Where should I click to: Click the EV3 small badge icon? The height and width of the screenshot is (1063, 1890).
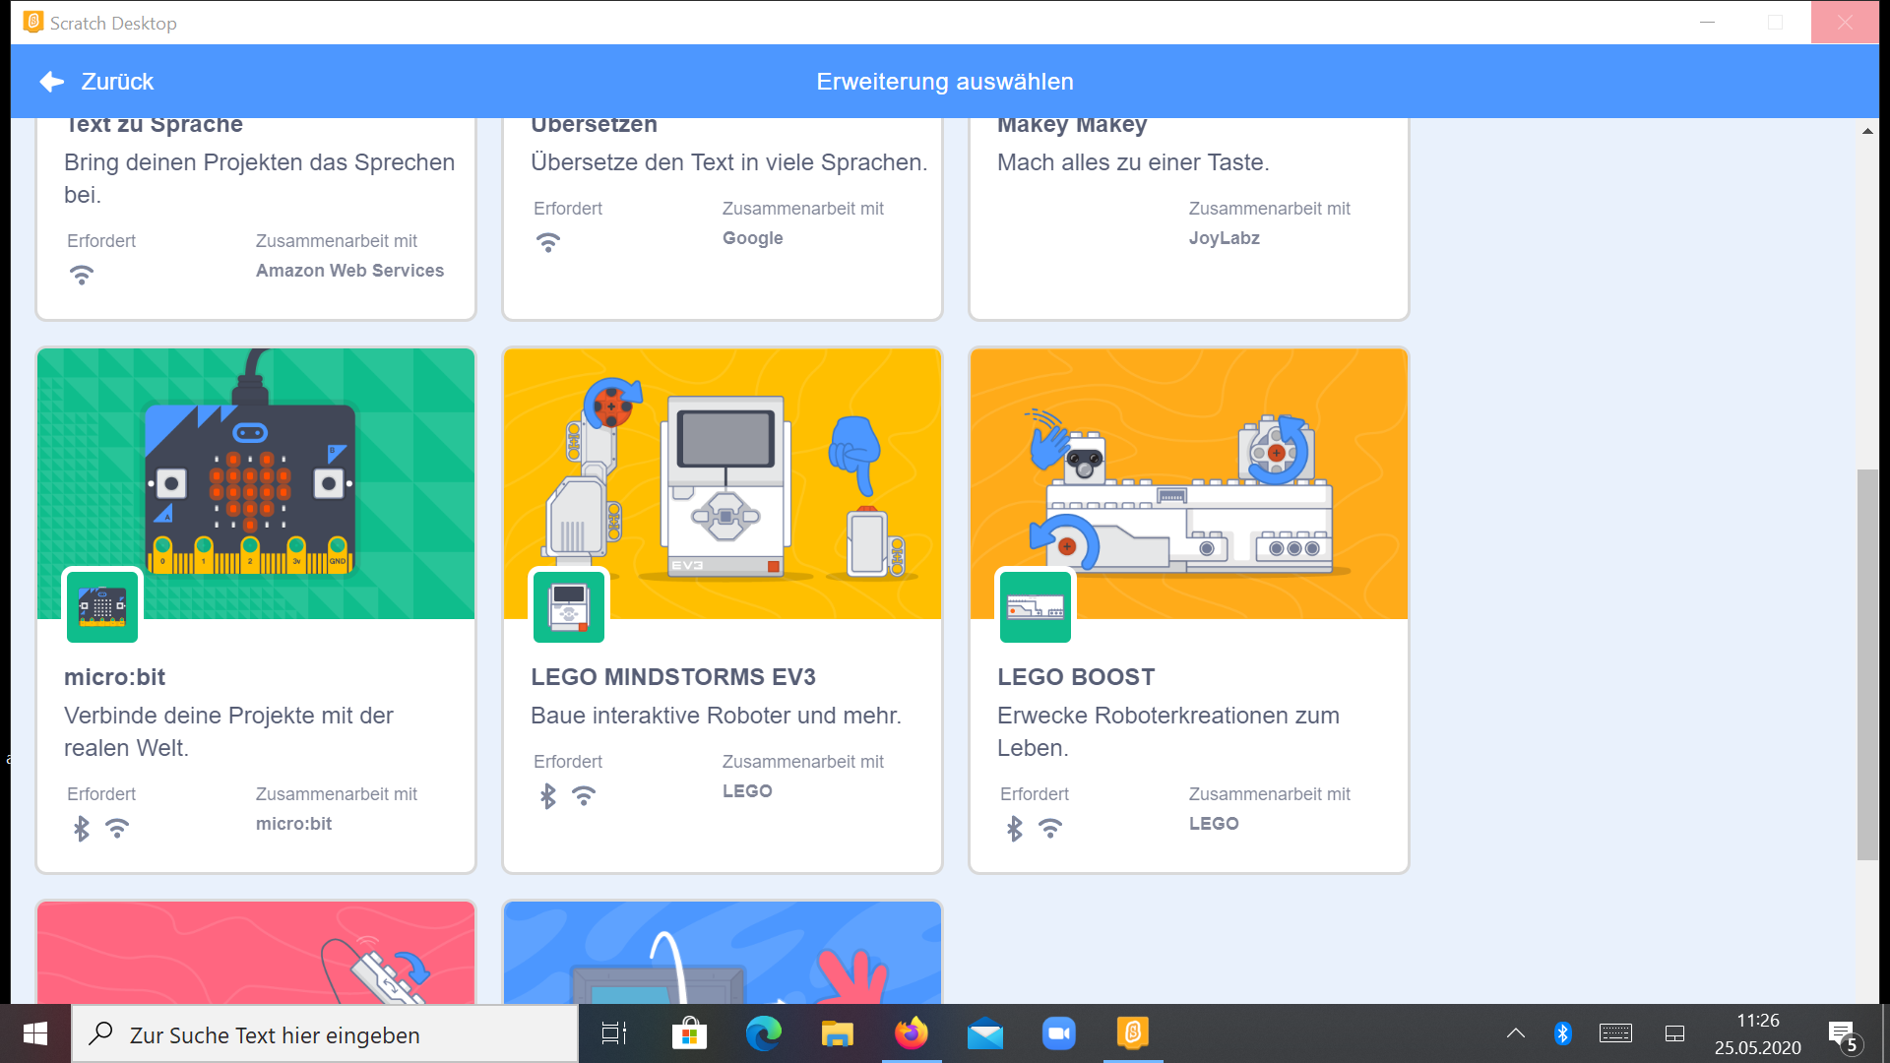[569, 606]
